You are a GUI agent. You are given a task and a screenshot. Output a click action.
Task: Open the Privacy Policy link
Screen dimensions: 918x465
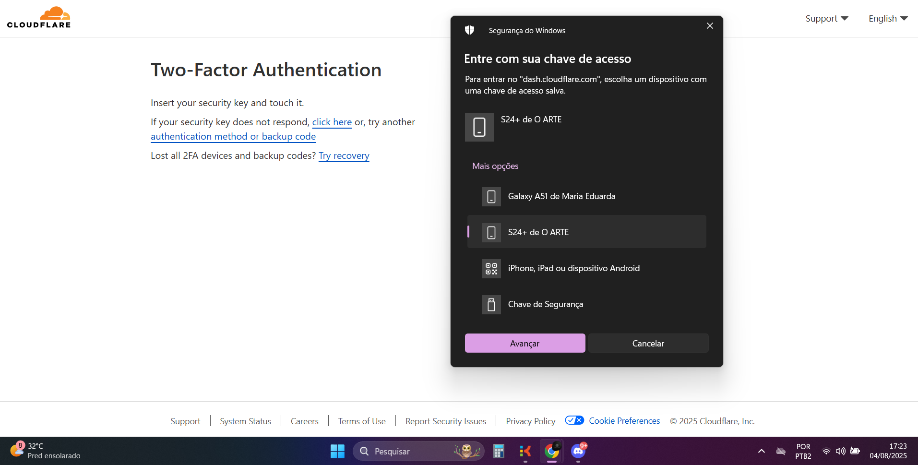(x=531, y=421)
